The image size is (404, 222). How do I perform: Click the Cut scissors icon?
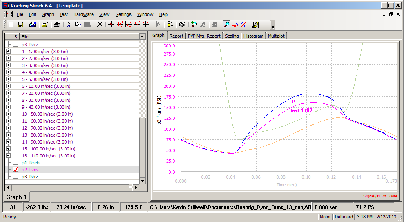[69, 25]
